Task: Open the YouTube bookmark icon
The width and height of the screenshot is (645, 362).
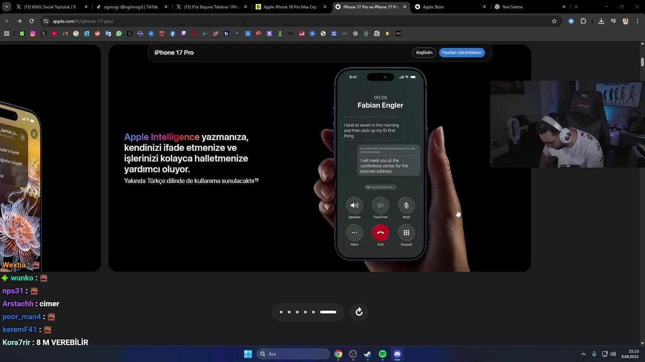Action: (54, 34)
